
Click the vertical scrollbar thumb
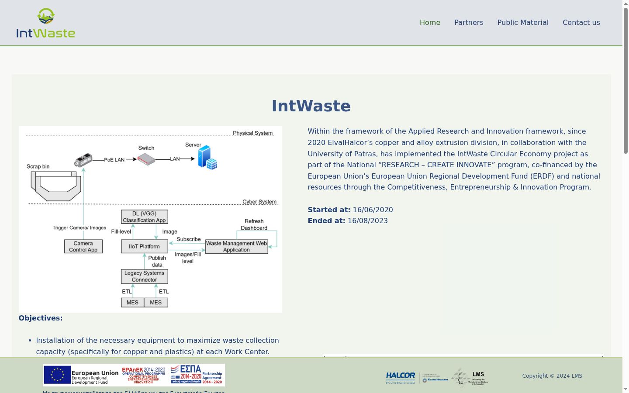coord(626,81)
